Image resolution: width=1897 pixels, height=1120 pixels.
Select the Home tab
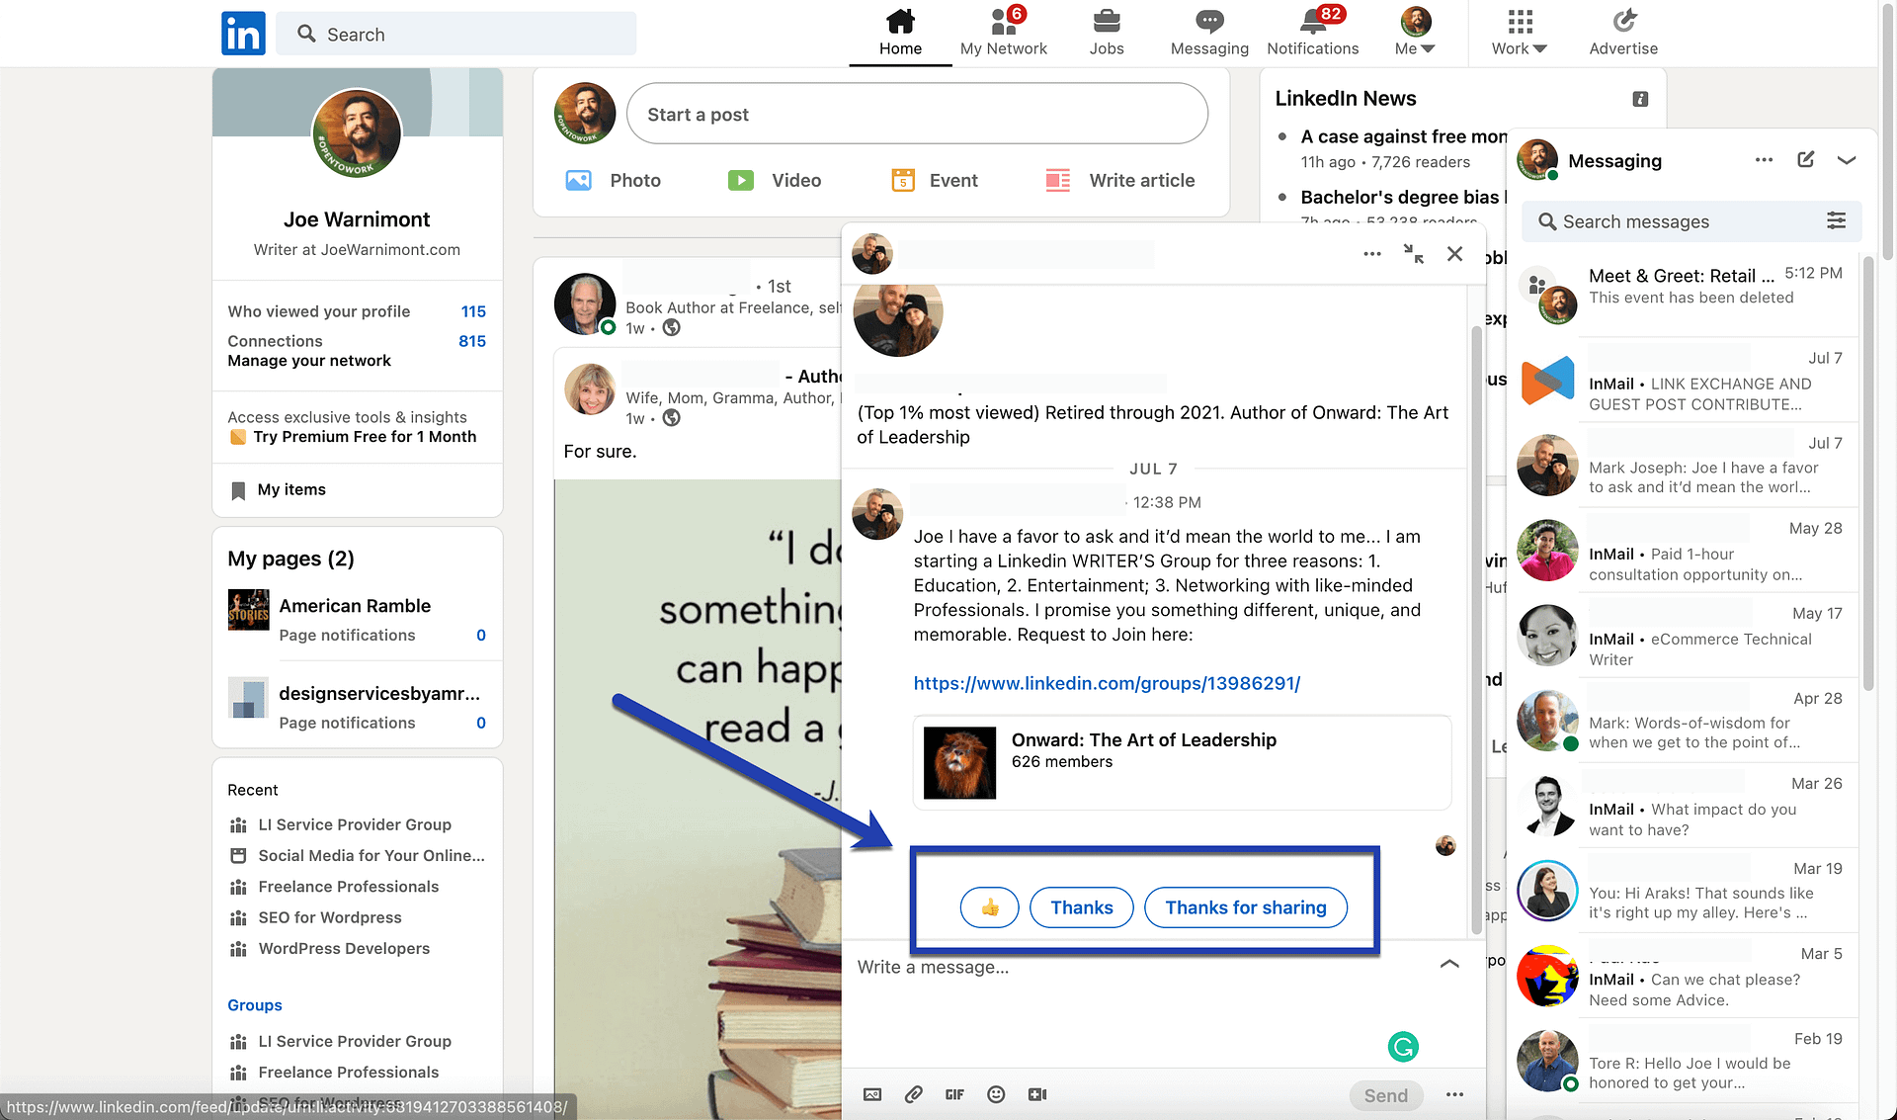(x=899, y=32)
